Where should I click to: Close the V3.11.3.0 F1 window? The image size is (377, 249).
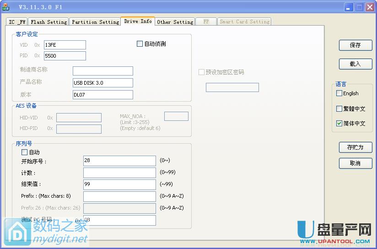(370, 7)
